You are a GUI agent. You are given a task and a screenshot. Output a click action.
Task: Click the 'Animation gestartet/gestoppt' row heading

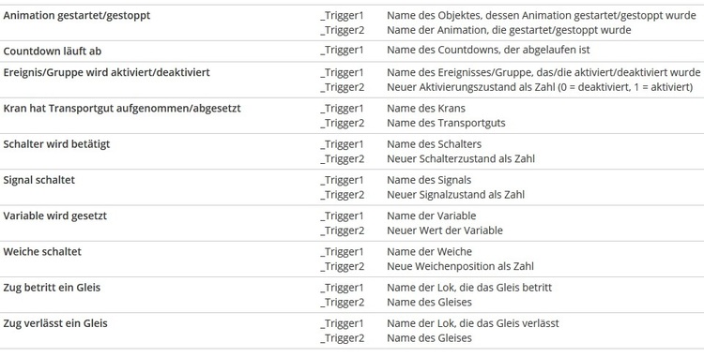coord(77,16)
